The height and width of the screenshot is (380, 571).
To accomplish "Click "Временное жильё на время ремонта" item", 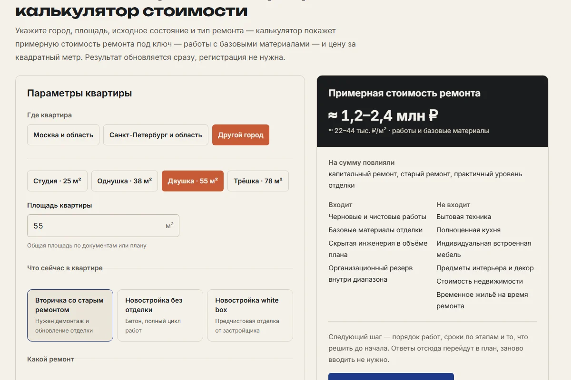I will pos(482,300).
